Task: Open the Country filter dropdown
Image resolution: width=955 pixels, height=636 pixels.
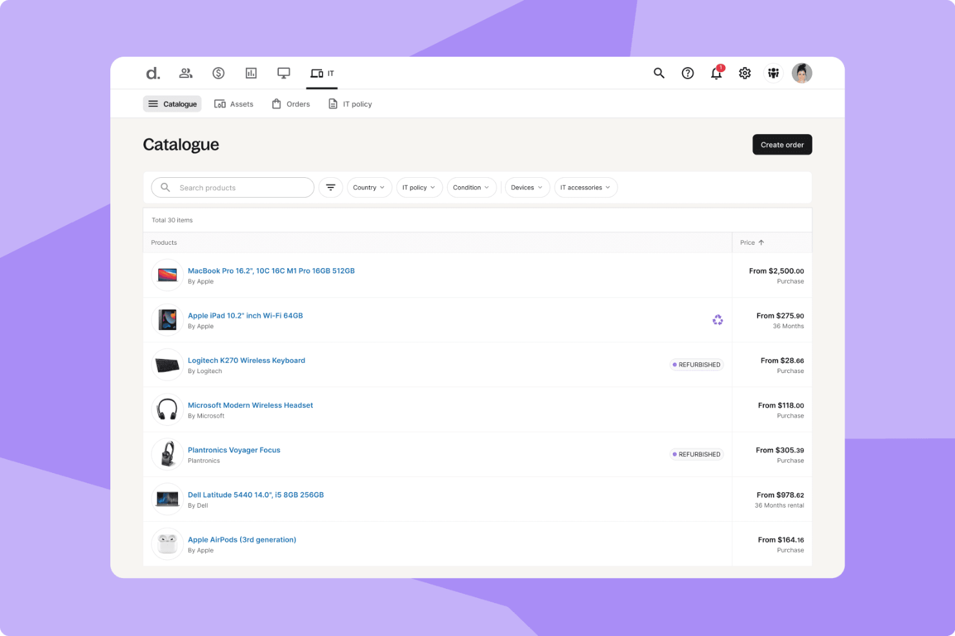Action: click(x=369, y=187)
